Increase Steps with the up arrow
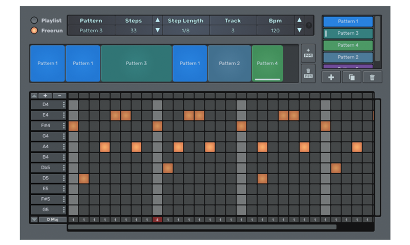 click(157, 21)
